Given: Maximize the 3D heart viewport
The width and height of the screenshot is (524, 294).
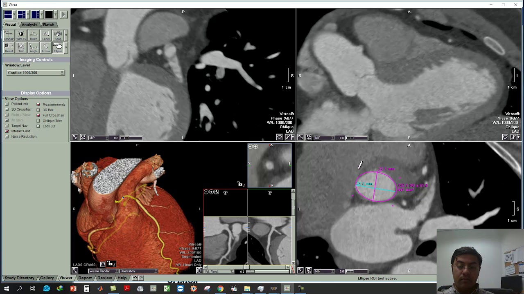Looking at the screenshot, I should pyautogui.click(x=75, y=270).
